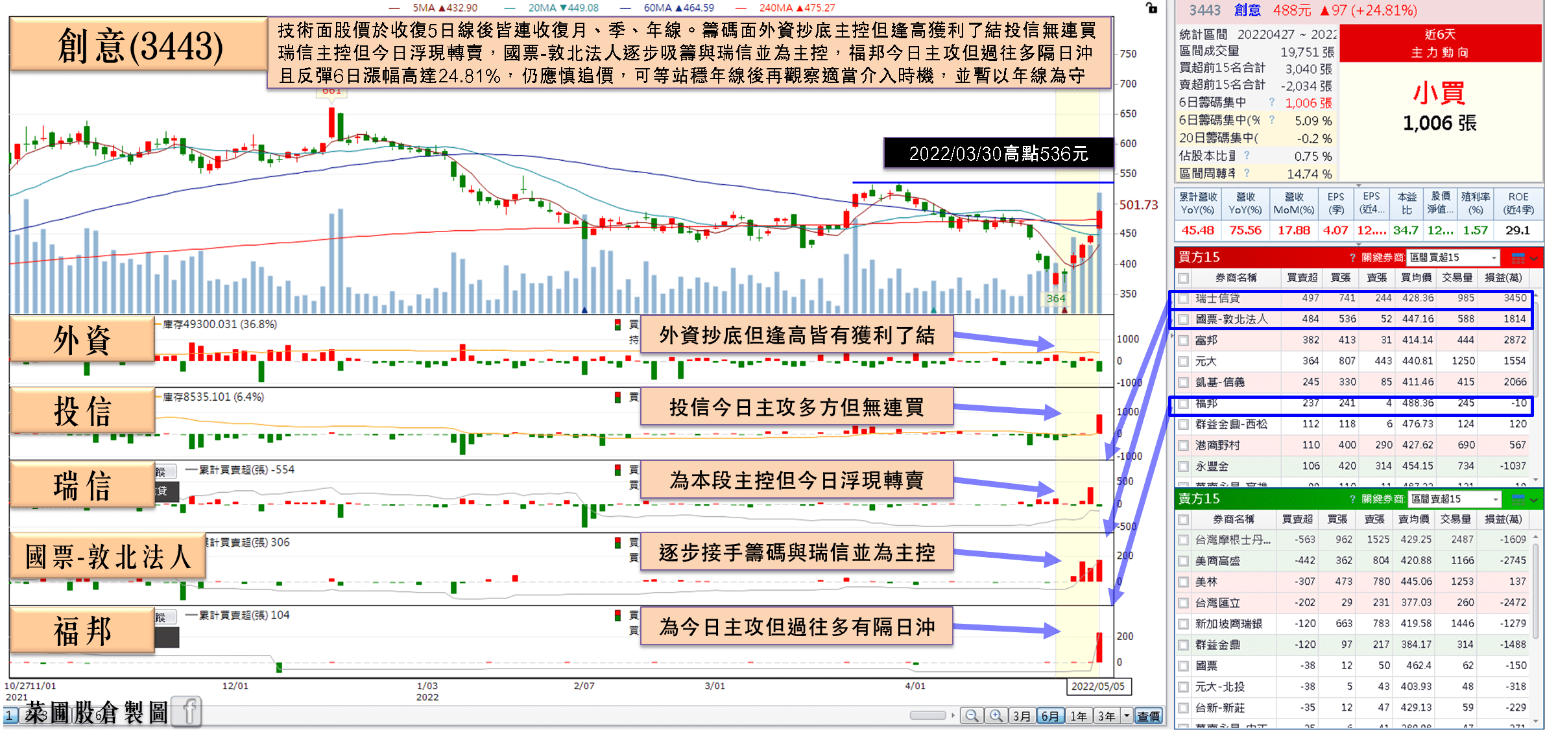Click the 台灣匯立 row in sellers list
The image size is (1545, 747).
[1354, 602]
